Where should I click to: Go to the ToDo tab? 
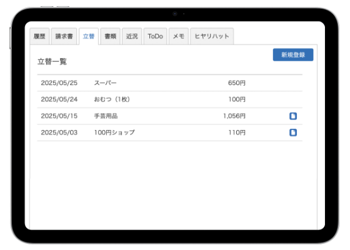pyautogui.click(x=156, y=36)
